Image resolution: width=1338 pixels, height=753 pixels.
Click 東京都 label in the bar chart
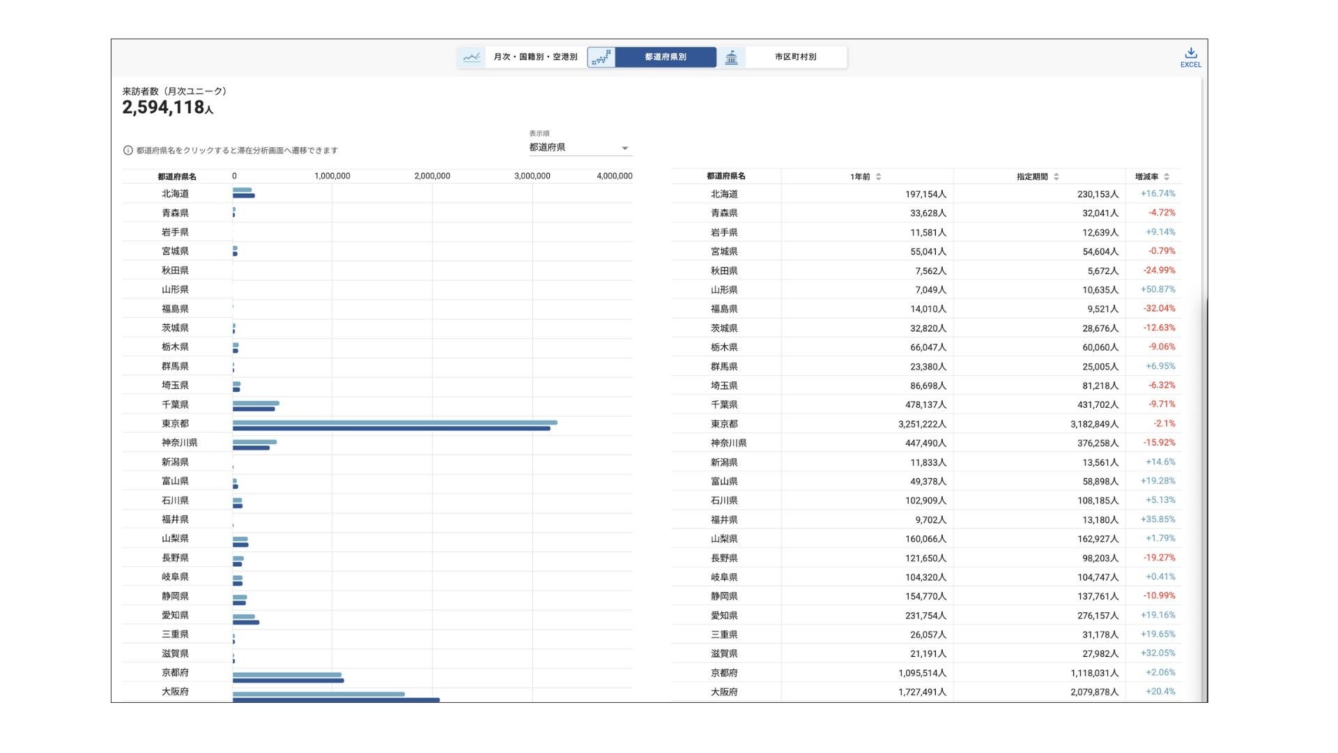(x=176, y=424)
